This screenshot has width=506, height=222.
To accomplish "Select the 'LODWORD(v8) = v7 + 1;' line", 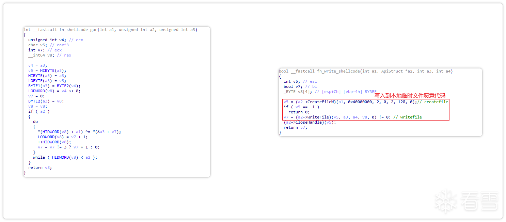I will (x=63, y=137).
